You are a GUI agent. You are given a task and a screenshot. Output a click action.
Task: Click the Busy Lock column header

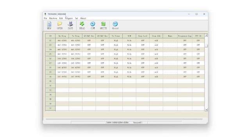click(x=143, y=36)
